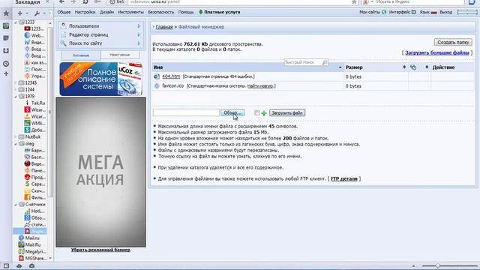Open the HotL... counter bookmark
480x270 pixels.
pos(34,211)
